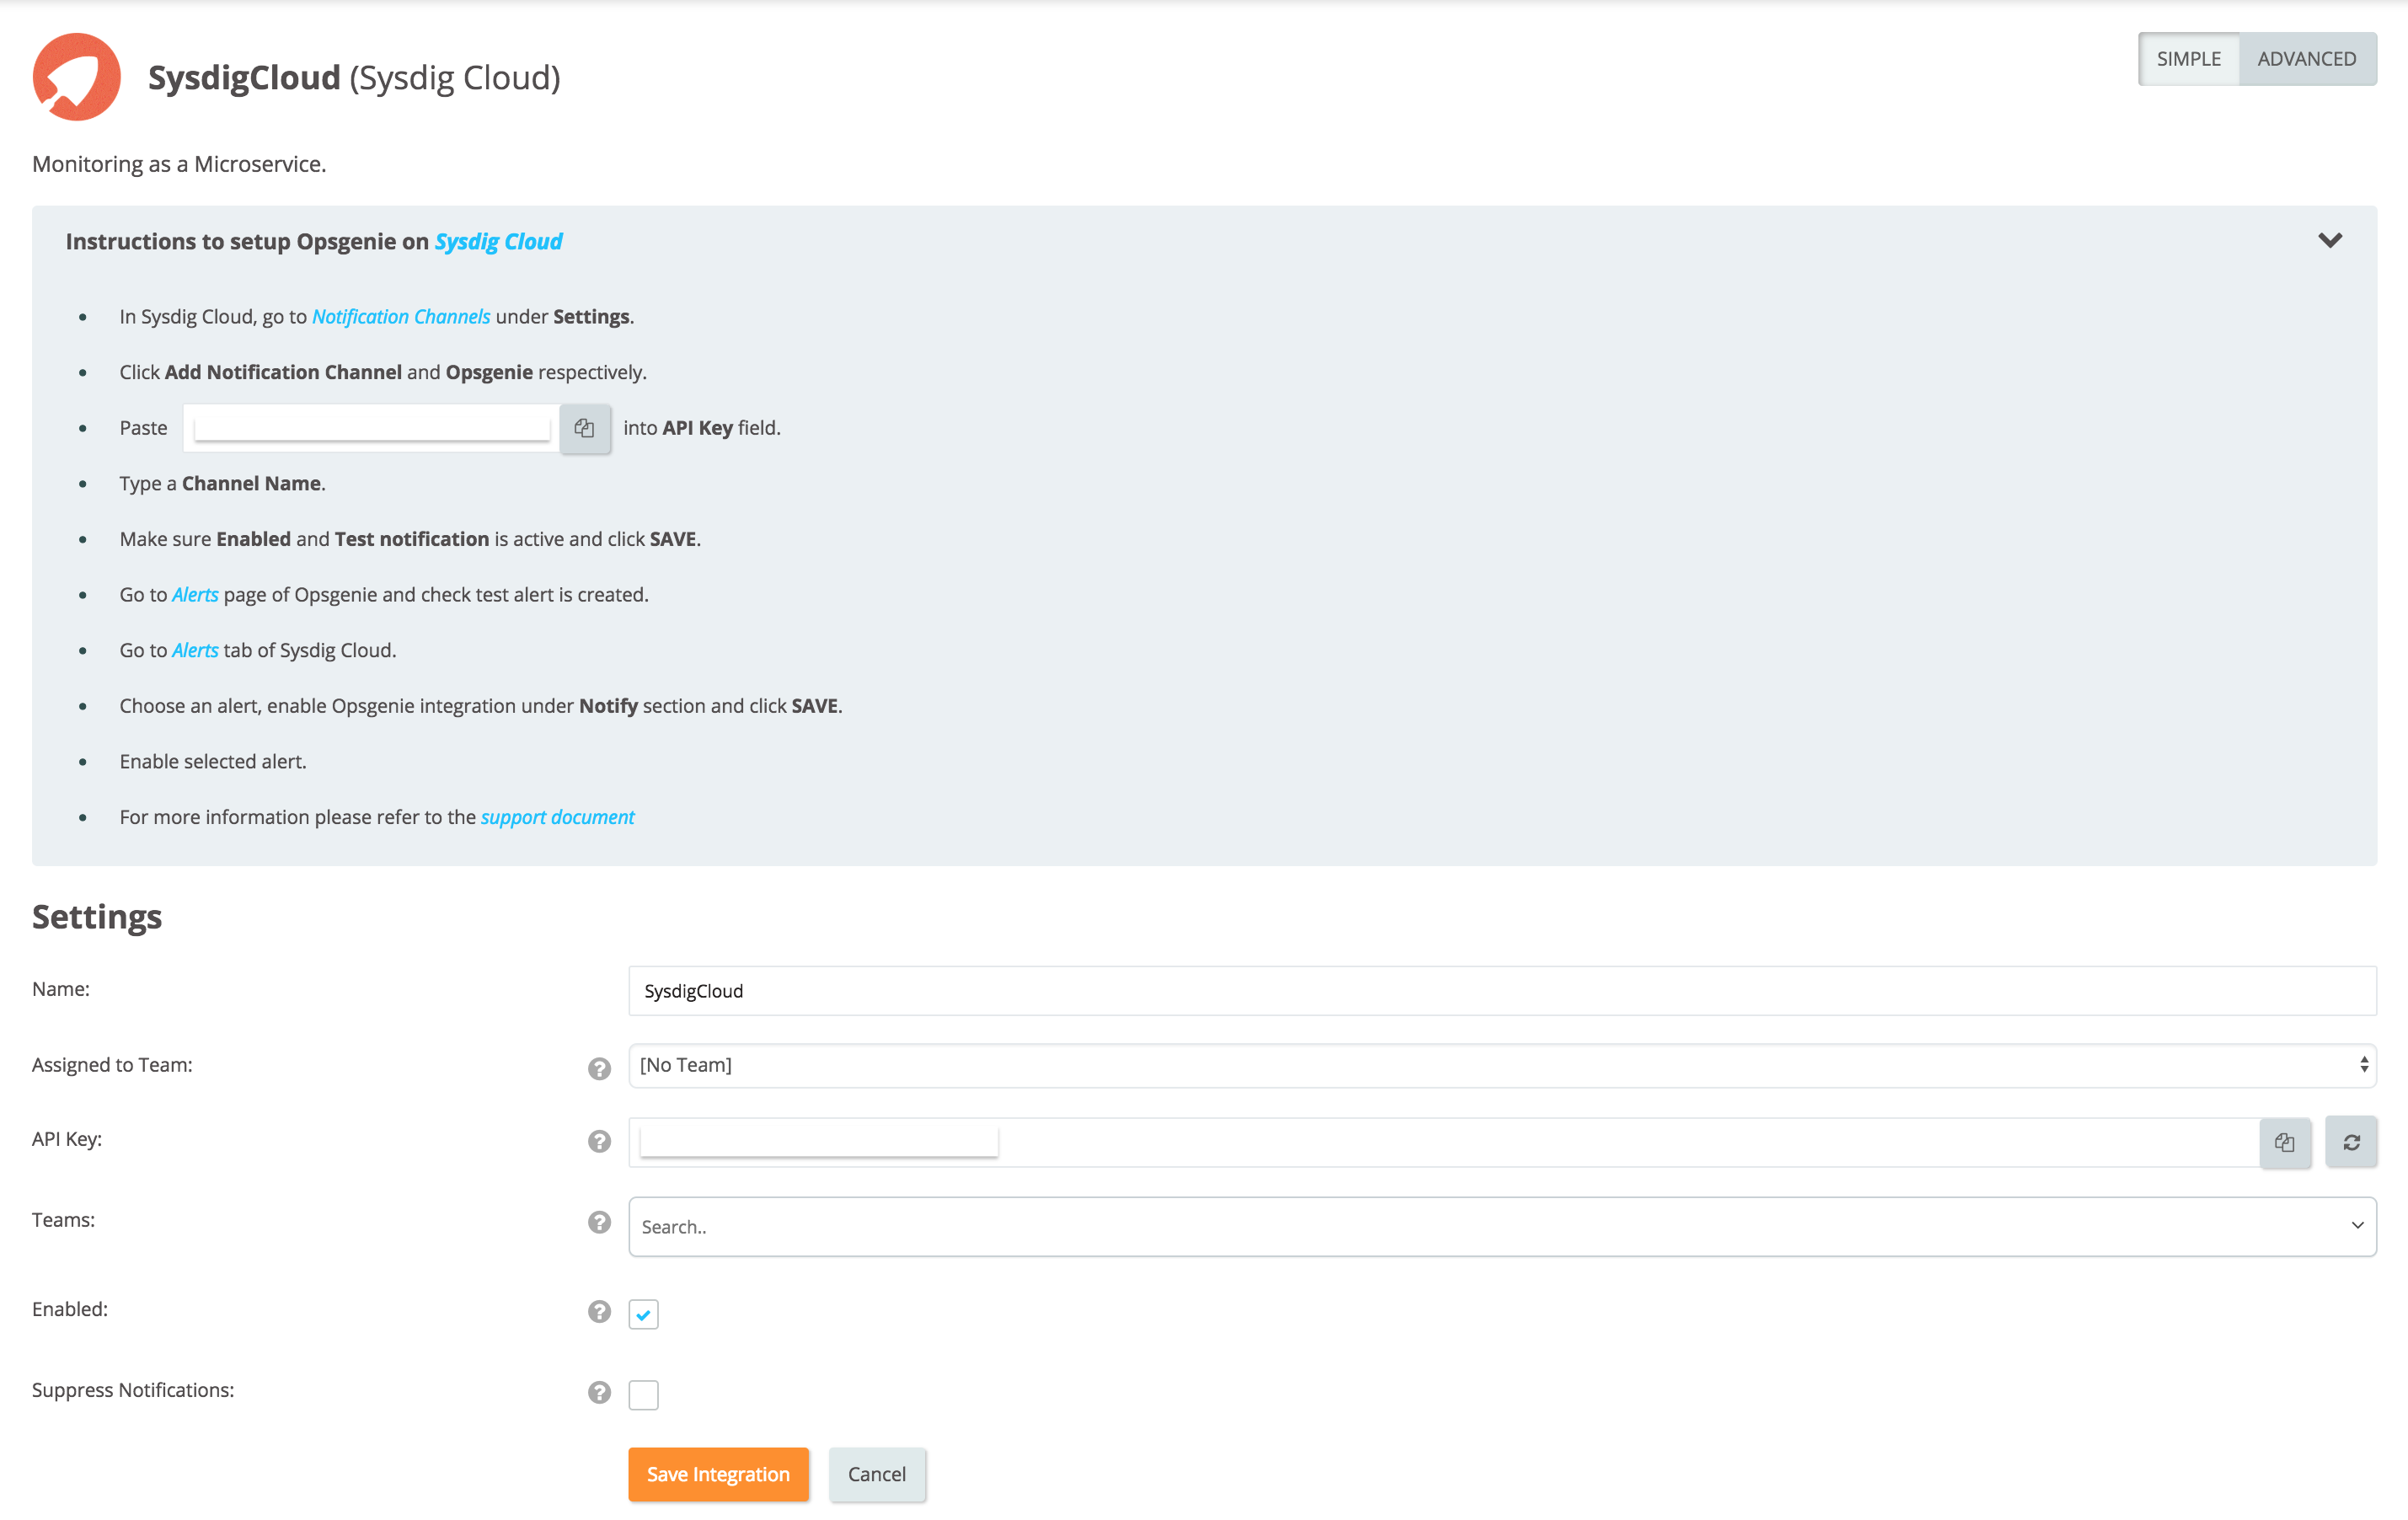
Task: Switch to the ADVANCED view tab
Action: (2306, 59)
